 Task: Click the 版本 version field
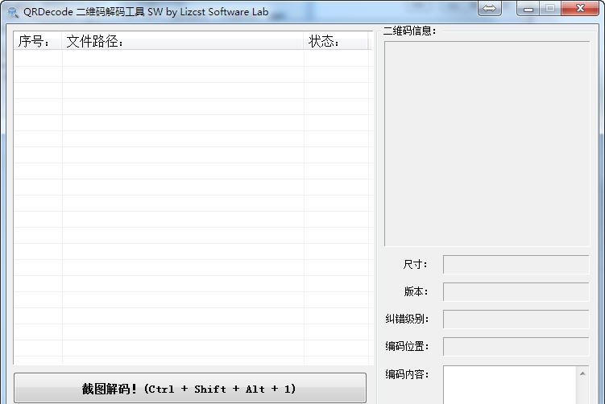point(516,292)
